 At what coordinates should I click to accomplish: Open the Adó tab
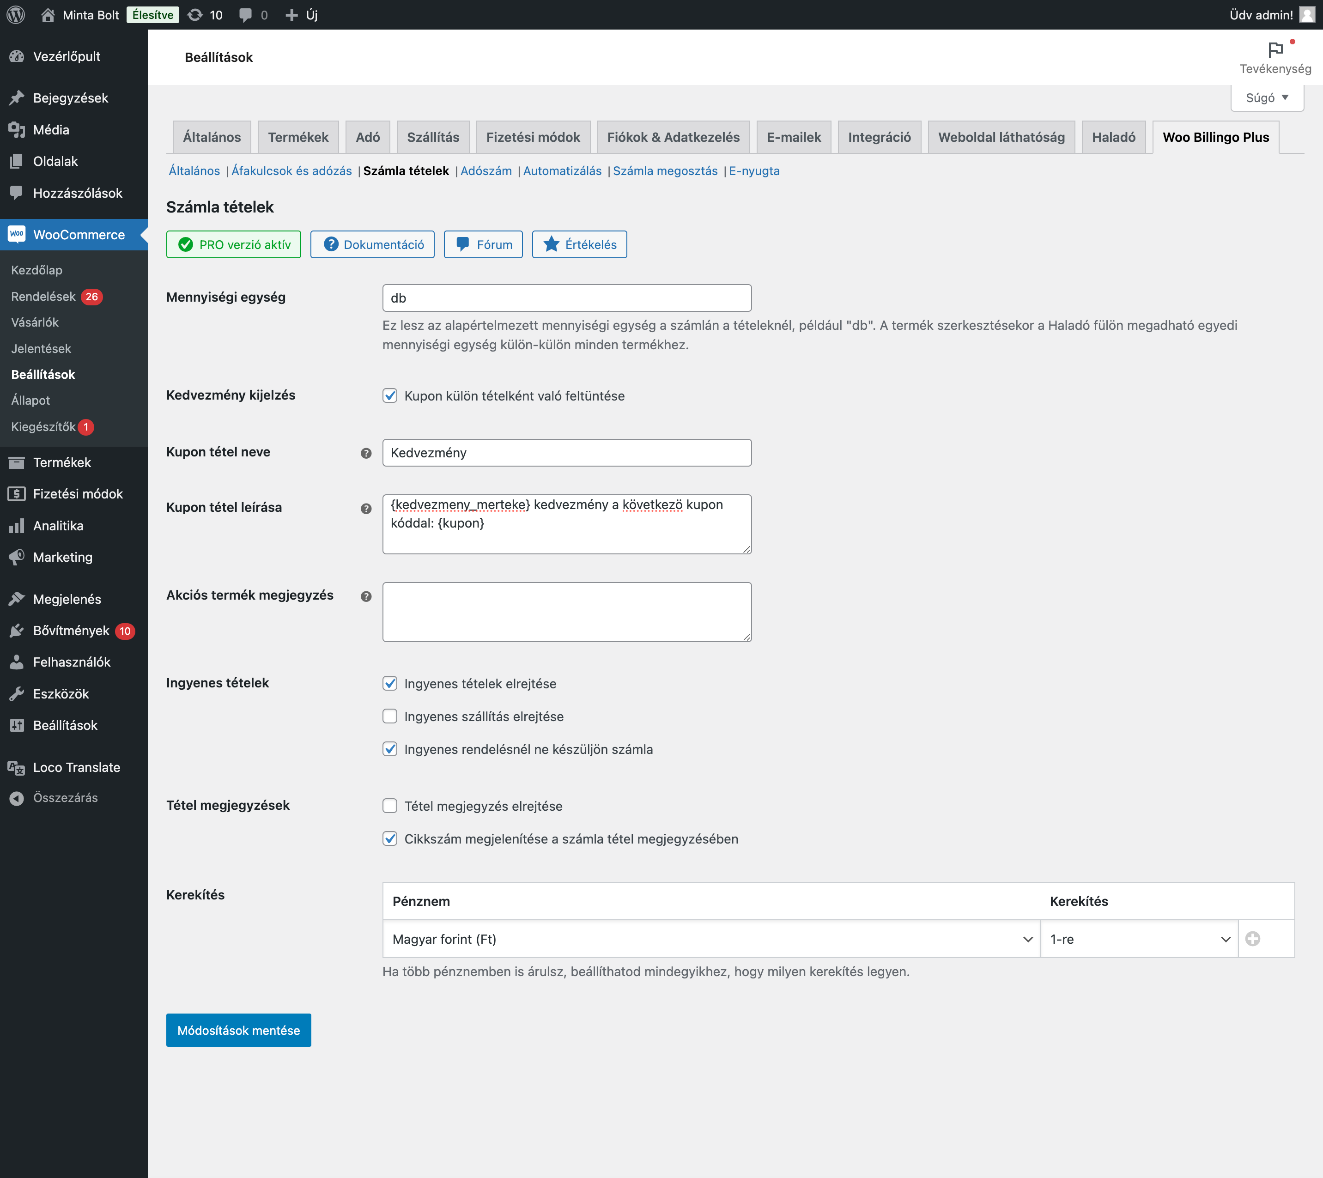point(368,137)
